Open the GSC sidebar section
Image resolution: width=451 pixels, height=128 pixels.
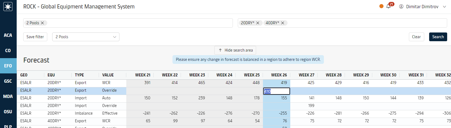point(8,81)
